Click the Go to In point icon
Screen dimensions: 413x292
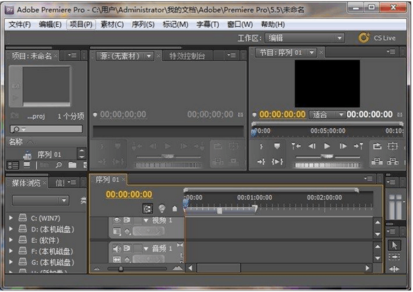click(296, 146)
